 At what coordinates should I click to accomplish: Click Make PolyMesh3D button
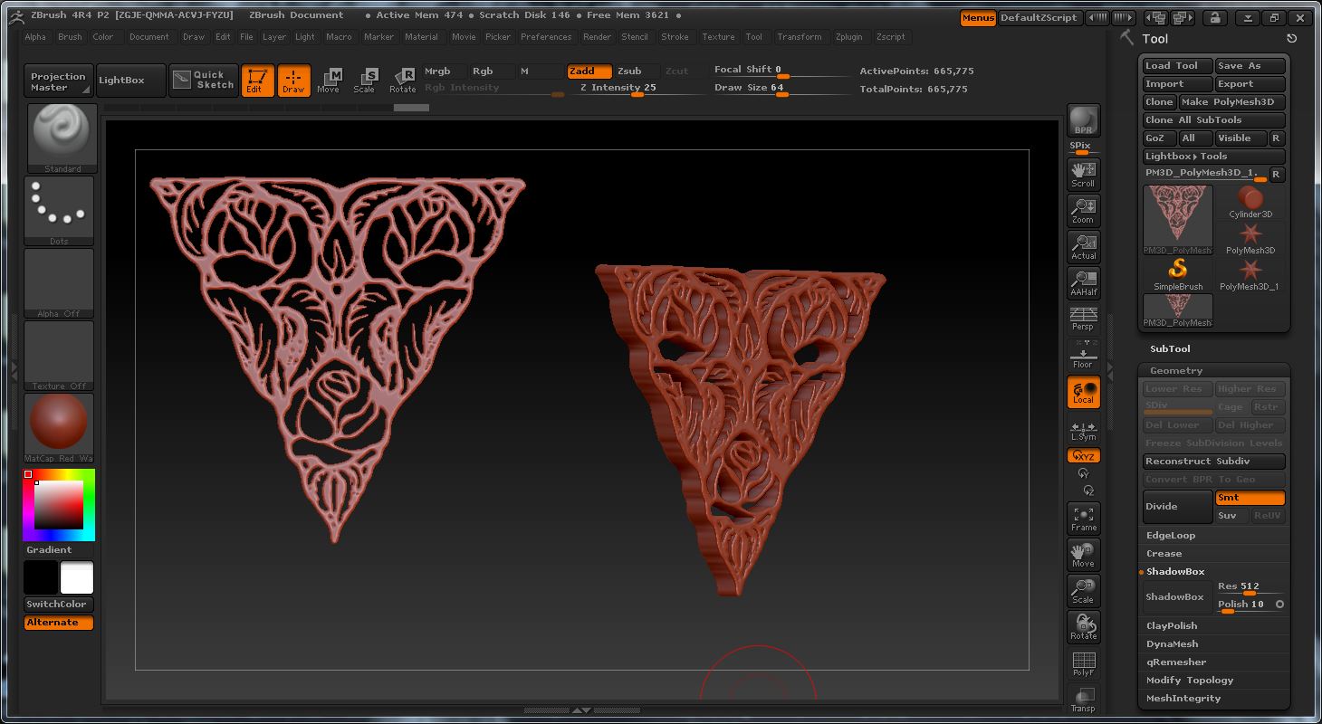(x=1231, y=102)
